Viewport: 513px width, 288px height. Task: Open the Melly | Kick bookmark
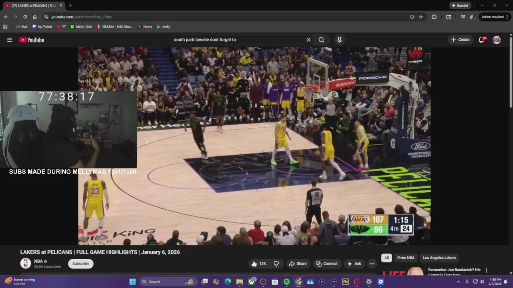[x=81, y=27]
